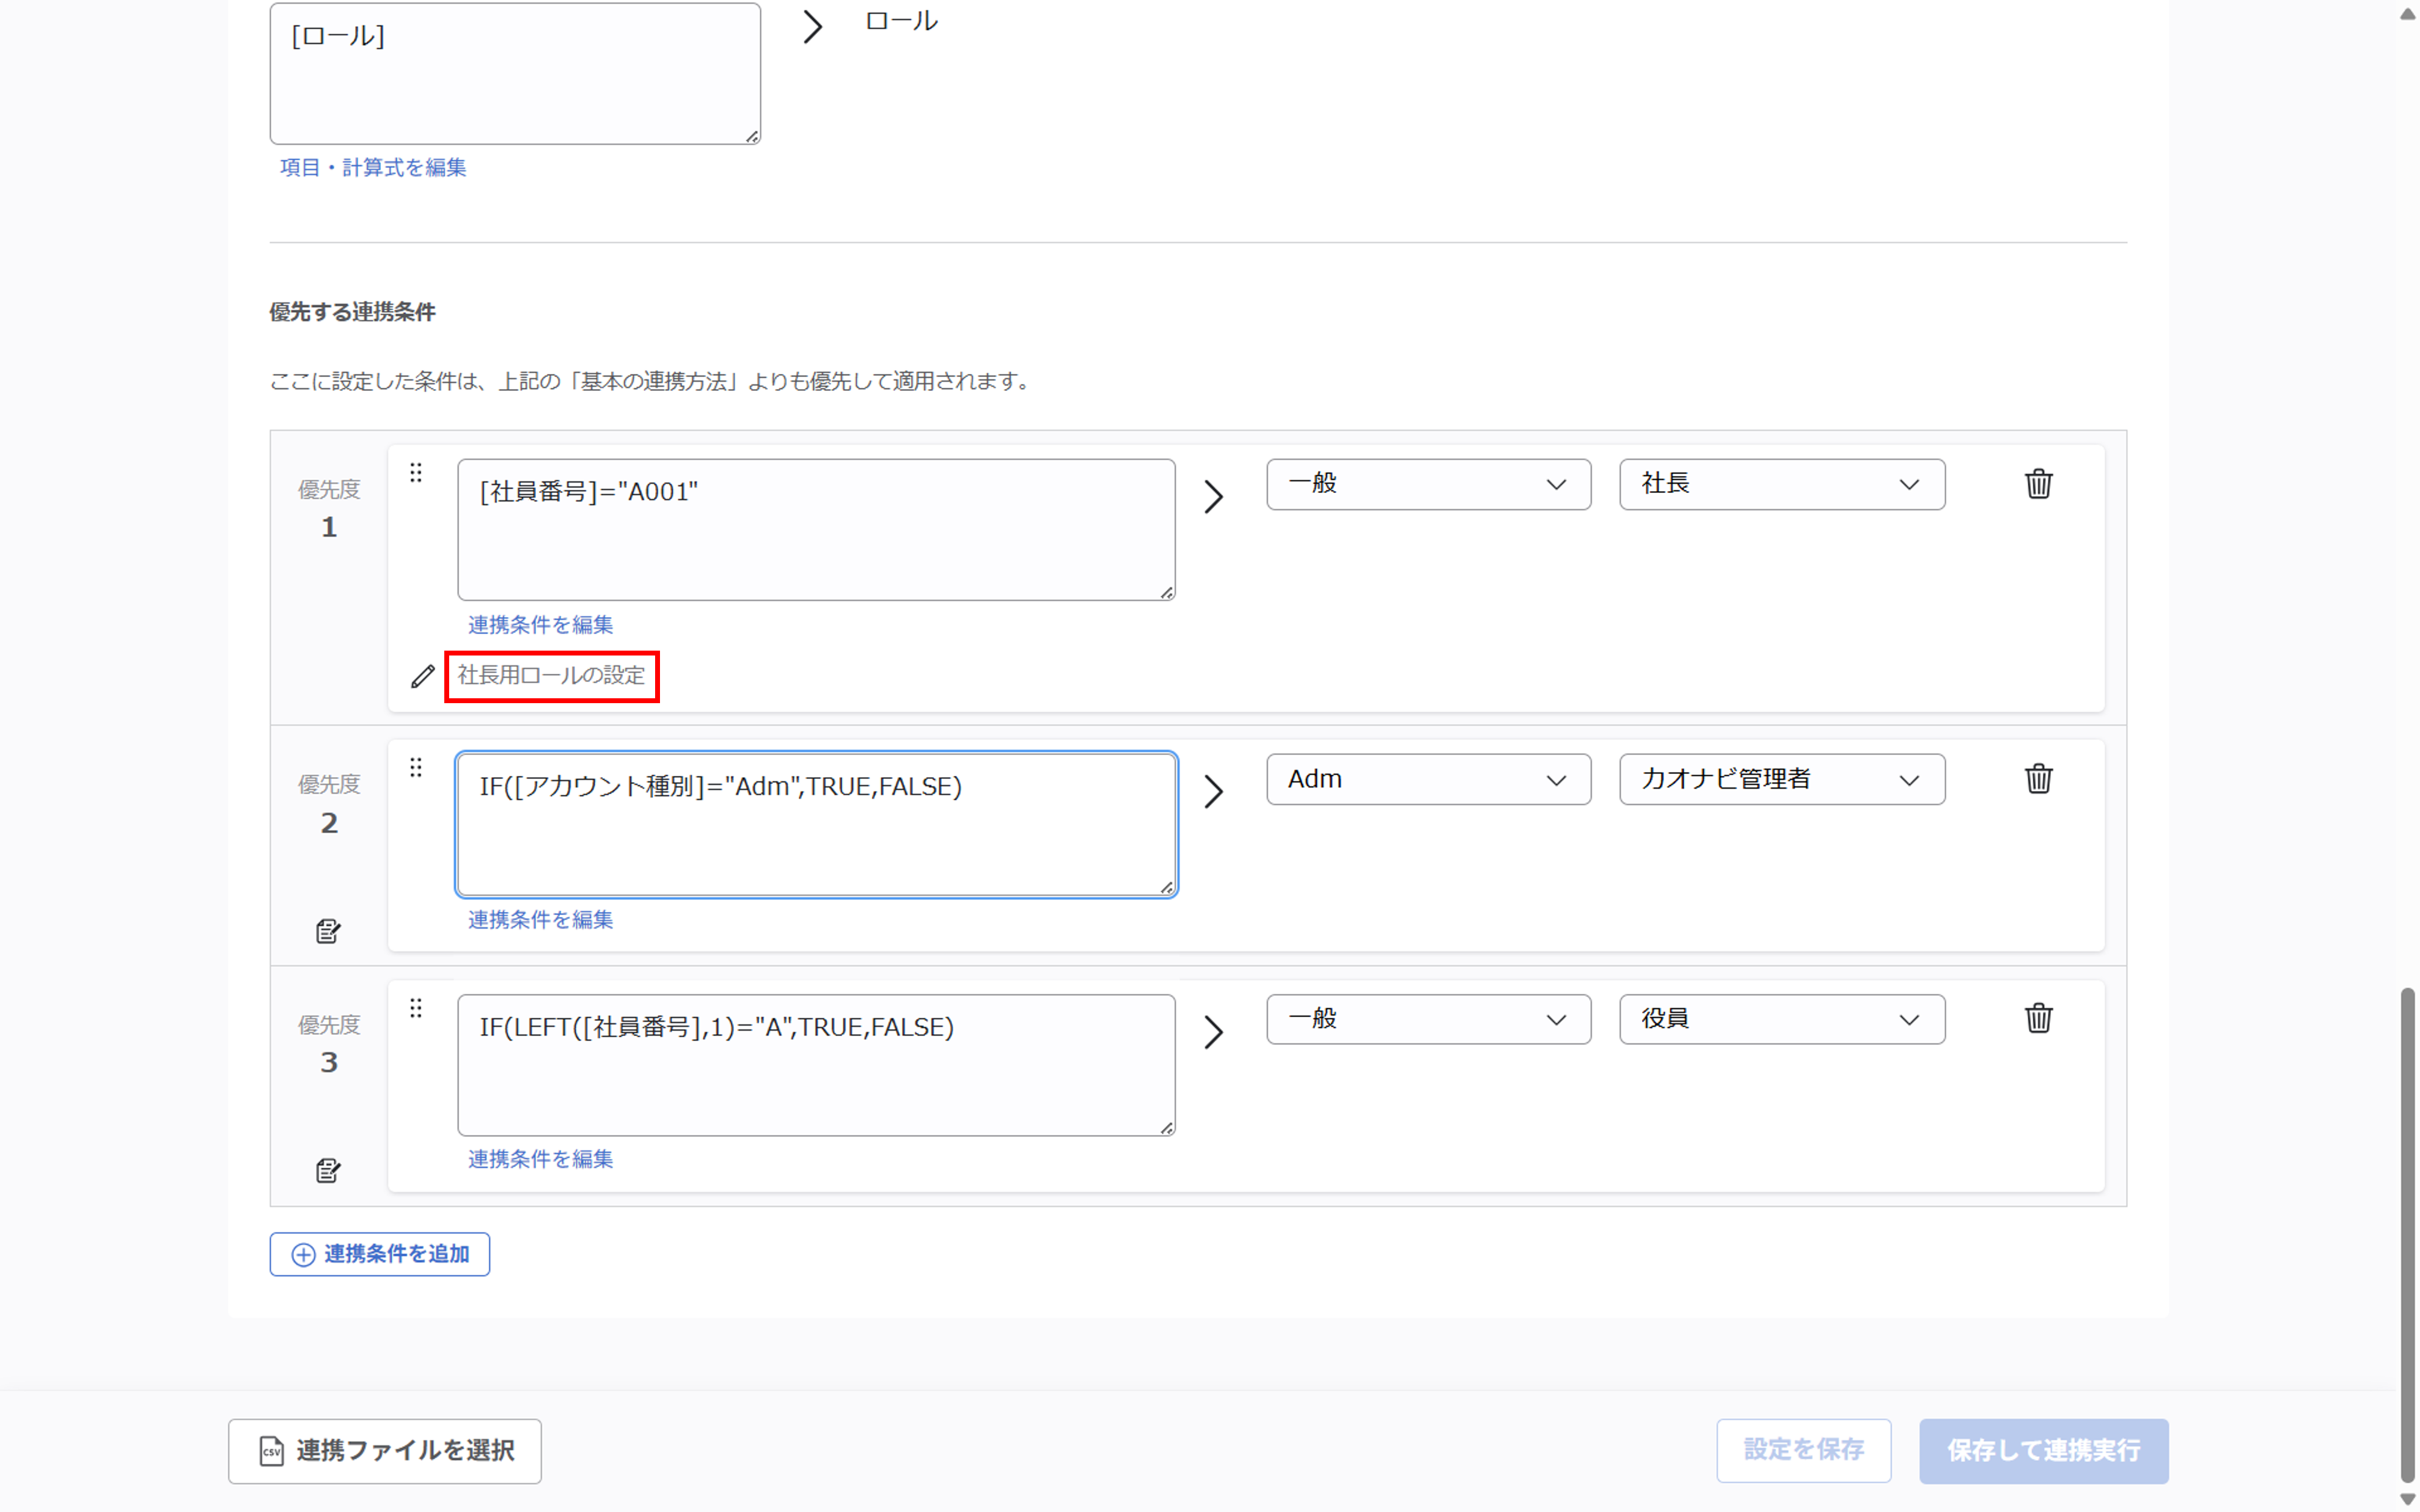Click the ロール target field label

[x=901, y=21]
